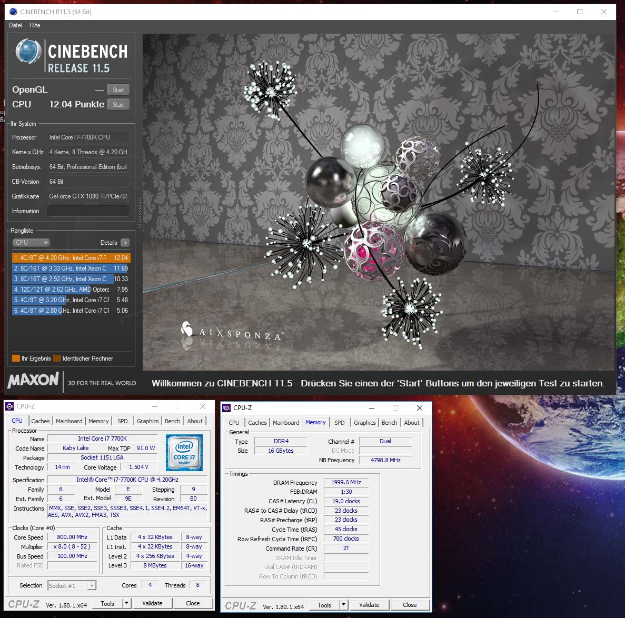The height and width of the screenshot is (618, 625).
Task: Select ranking entry 1 with score 12.04
Action: coord(71,258)
